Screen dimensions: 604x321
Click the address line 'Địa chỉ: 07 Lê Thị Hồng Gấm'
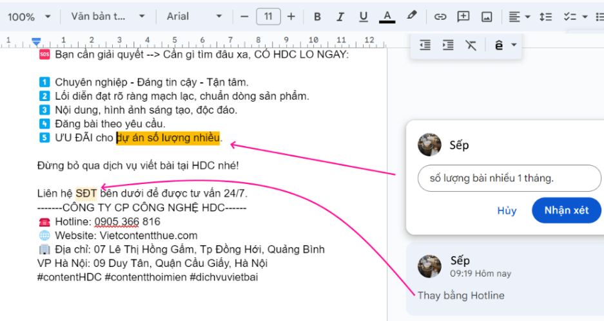tap(182, 250)
